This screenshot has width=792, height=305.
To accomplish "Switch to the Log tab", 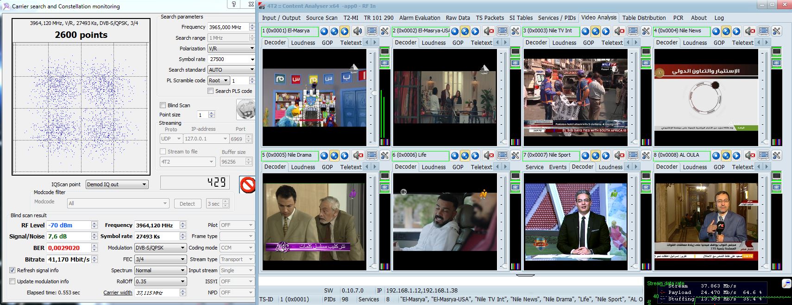I will coord(719,18).
